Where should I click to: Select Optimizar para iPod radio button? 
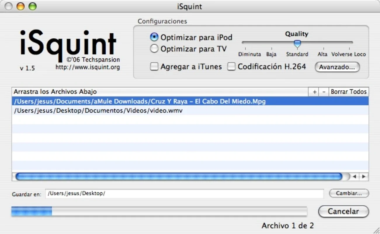[x=154, y=37]
